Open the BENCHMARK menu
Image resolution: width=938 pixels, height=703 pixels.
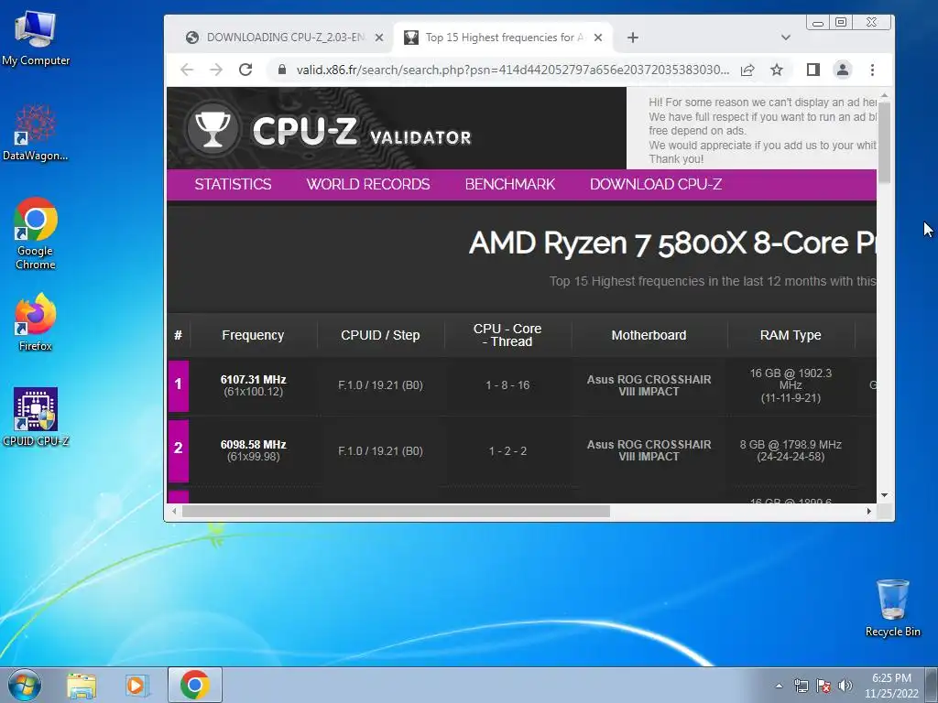pos(509,184)
